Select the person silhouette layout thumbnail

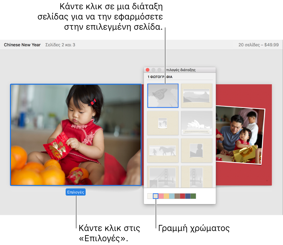coord(197,150)
